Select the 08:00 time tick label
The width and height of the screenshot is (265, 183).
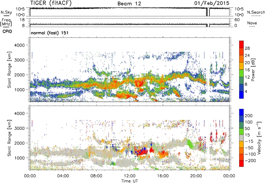point(96,176)
